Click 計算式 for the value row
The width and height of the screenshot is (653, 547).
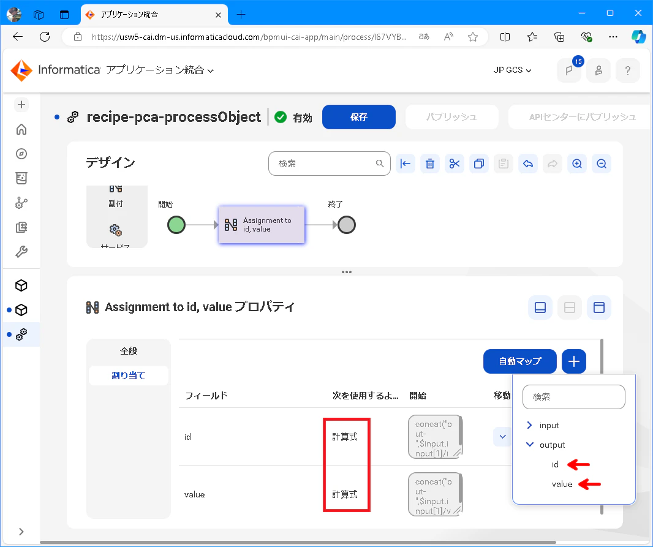[345, 494]
